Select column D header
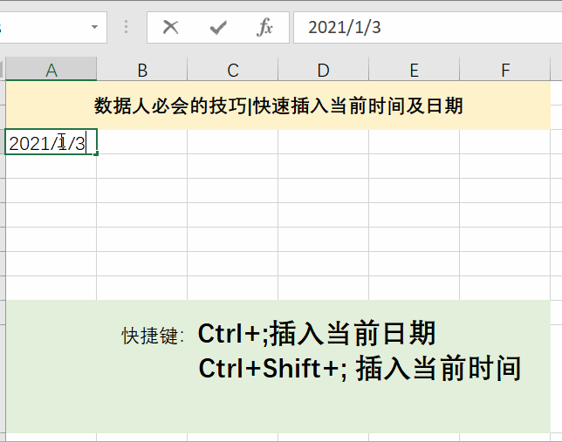Image resolution: width=562 pixels, height=442 pixels. pyautogui.click(x=323, y=69)
